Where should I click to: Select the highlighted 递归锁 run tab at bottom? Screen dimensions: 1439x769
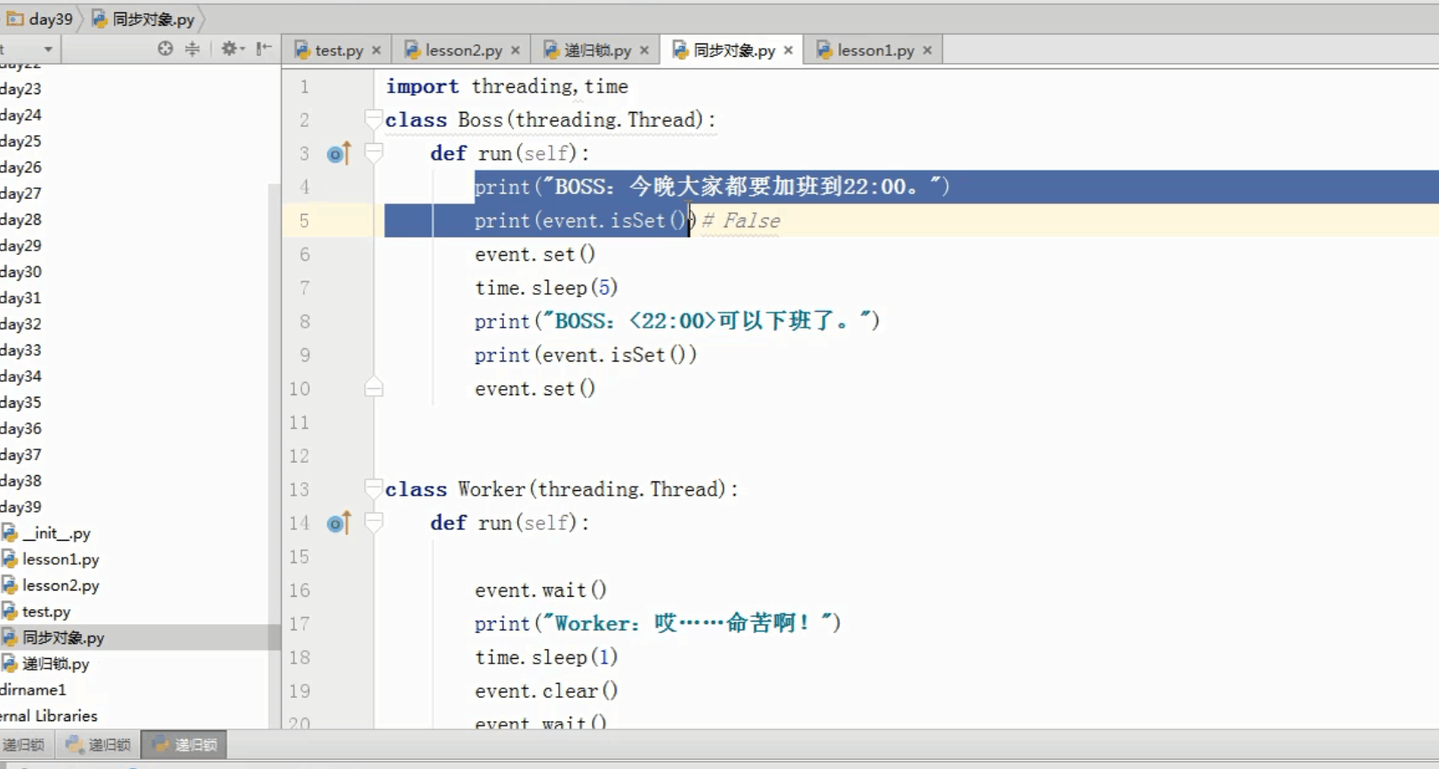point(186,744)
